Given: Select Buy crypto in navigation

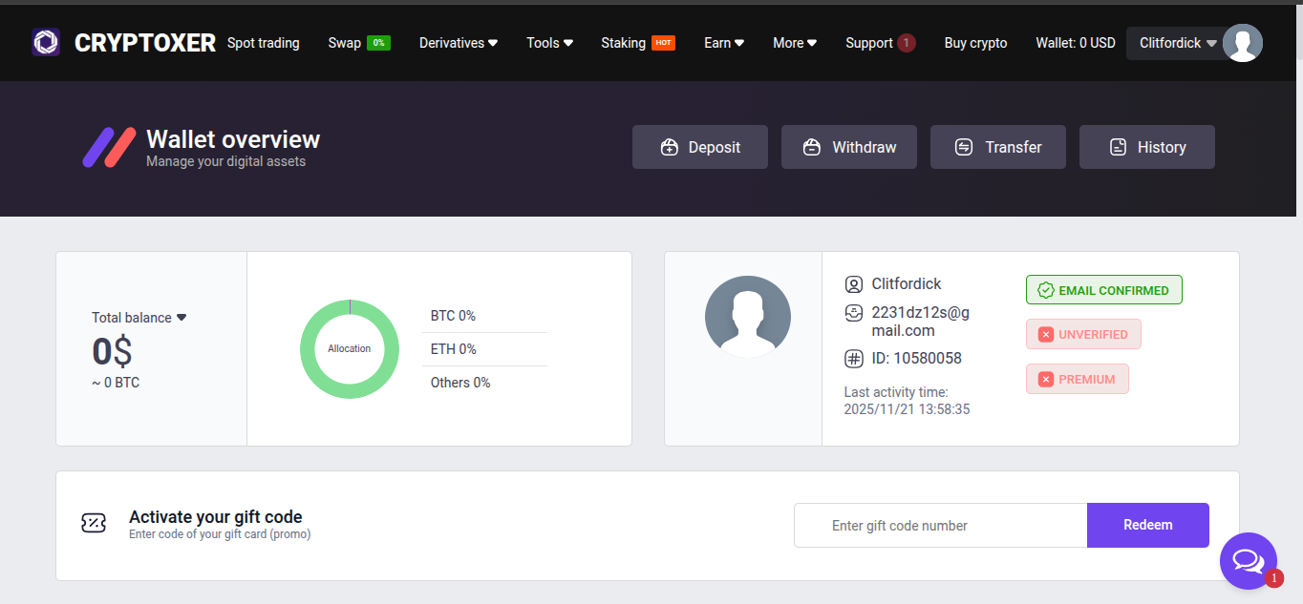Looking at the screenshot, I should [x=975, y=43].
